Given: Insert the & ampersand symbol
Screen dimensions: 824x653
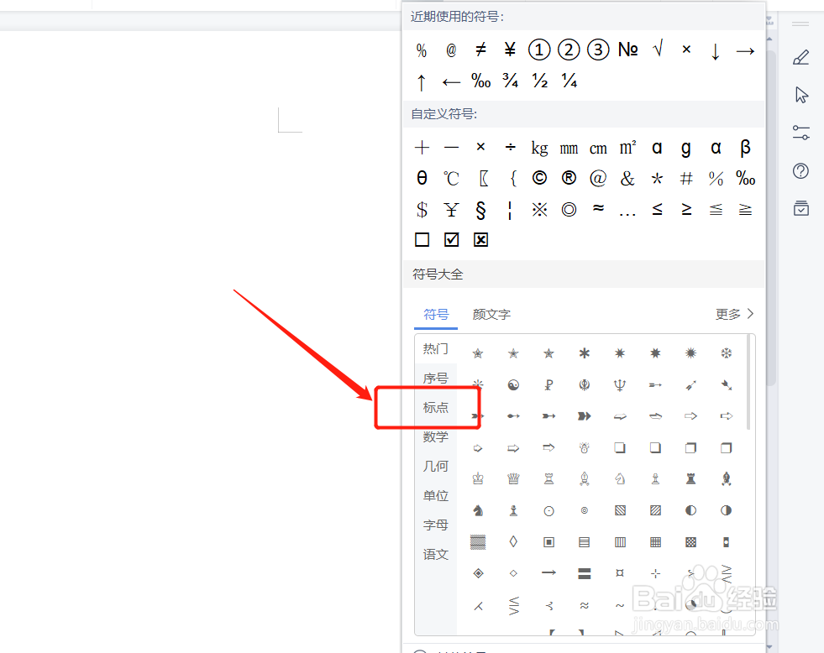Looking at the screenshot, I should coord(627,179).
